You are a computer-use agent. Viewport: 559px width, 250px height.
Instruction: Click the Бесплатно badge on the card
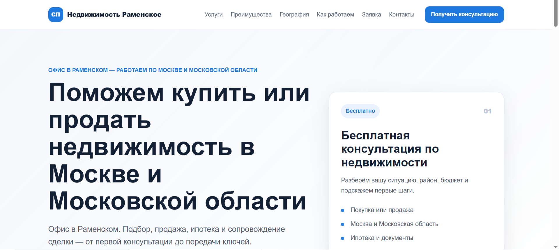(360, 111)
